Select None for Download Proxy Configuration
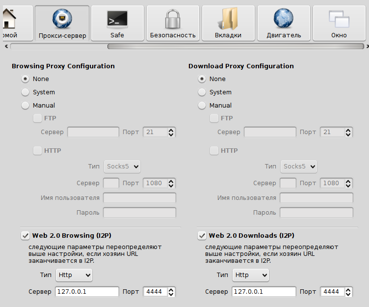 tap(202, 79)
